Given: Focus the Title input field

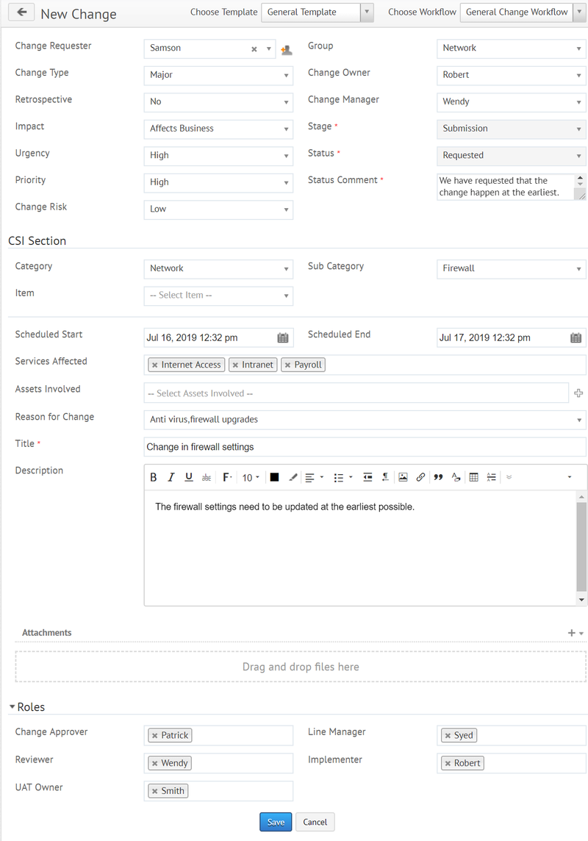Looking at the screenshot, I should pos(365,447).
